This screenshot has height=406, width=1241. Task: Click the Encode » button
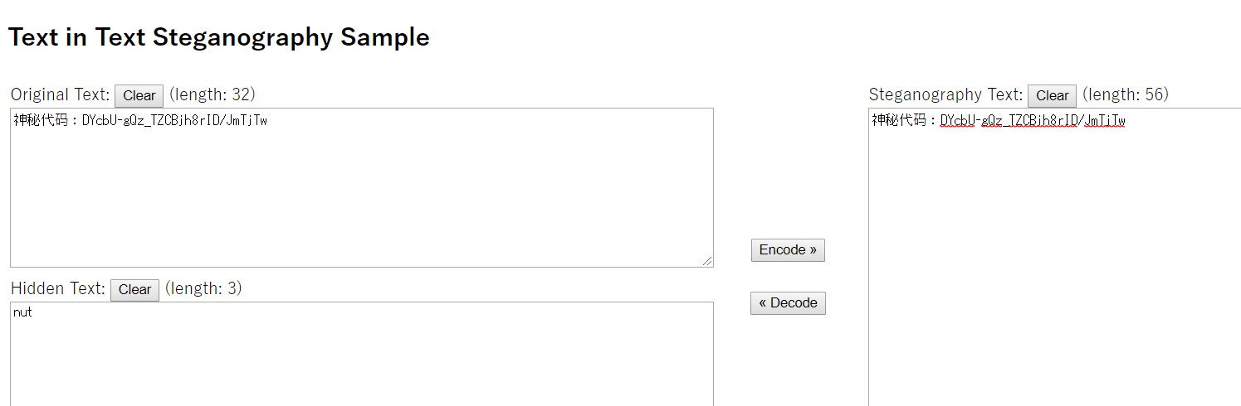pos(788,249)
